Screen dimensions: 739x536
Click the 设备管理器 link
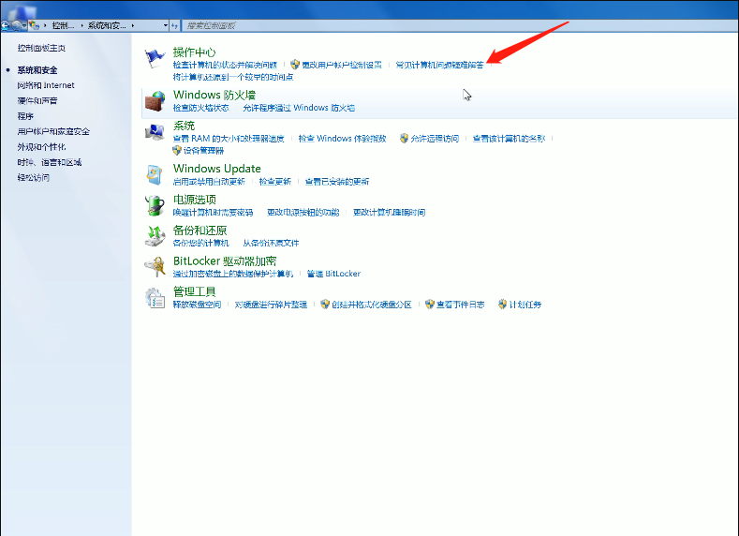(205, 150)
